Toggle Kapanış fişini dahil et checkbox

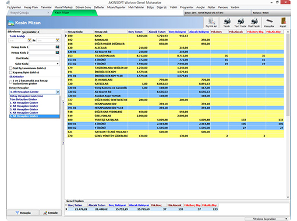(x=10, y=72)
